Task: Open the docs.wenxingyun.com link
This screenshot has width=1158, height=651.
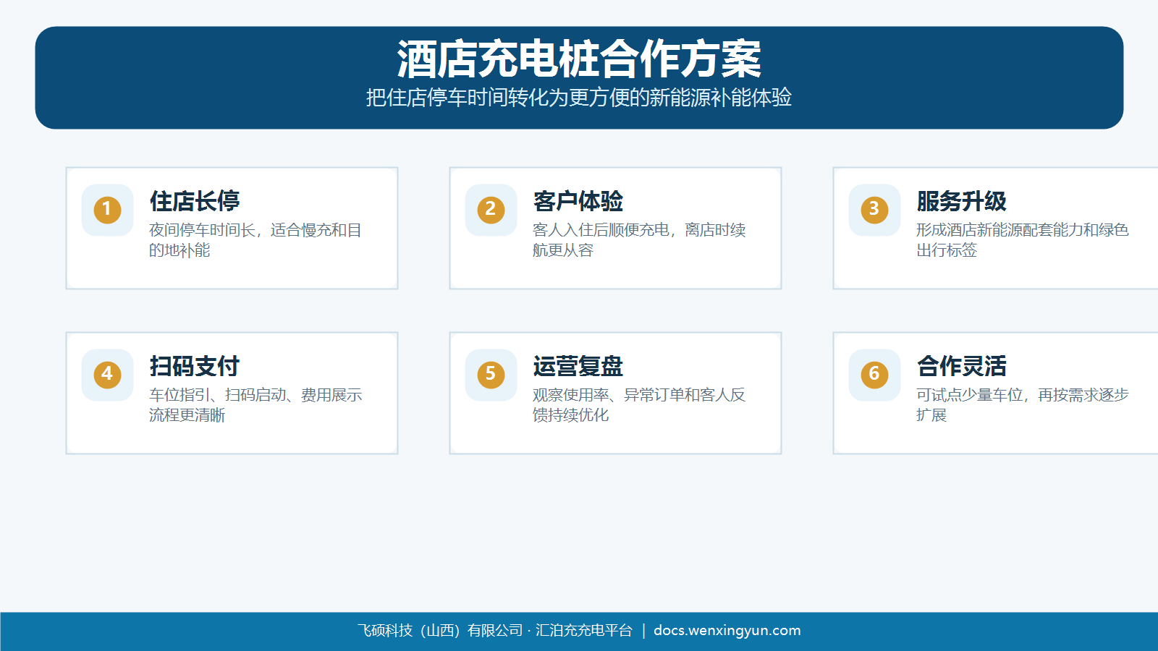Action: [x=727, y=631]
